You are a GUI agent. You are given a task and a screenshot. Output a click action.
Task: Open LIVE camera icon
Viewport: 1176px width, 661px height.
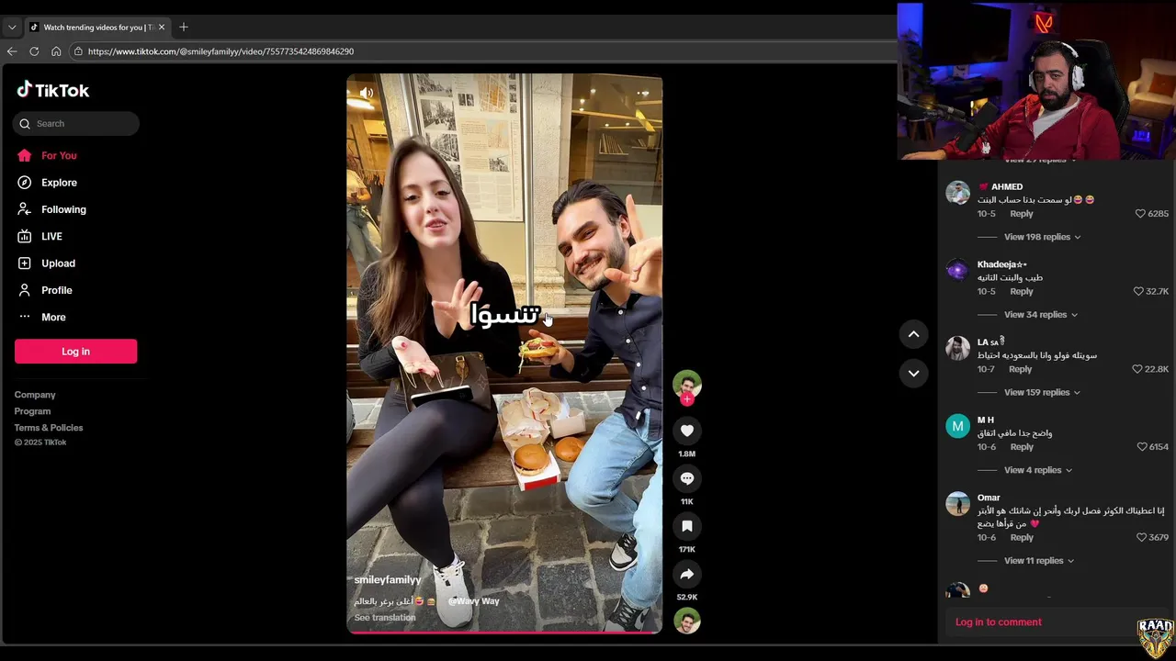(x=25, y=236)
